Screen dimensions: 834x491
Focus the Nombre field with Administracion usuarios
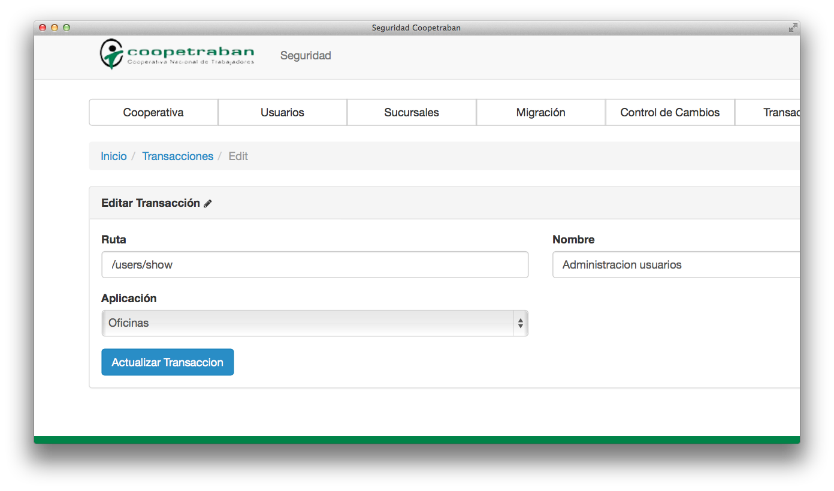click(x=676, y=264)
